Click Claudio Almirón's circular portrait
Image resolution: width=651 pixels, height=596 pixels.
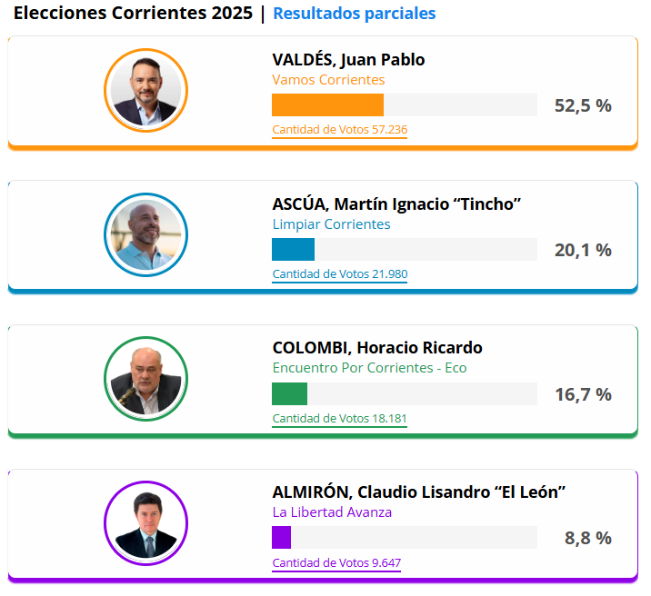pos(145,523)
